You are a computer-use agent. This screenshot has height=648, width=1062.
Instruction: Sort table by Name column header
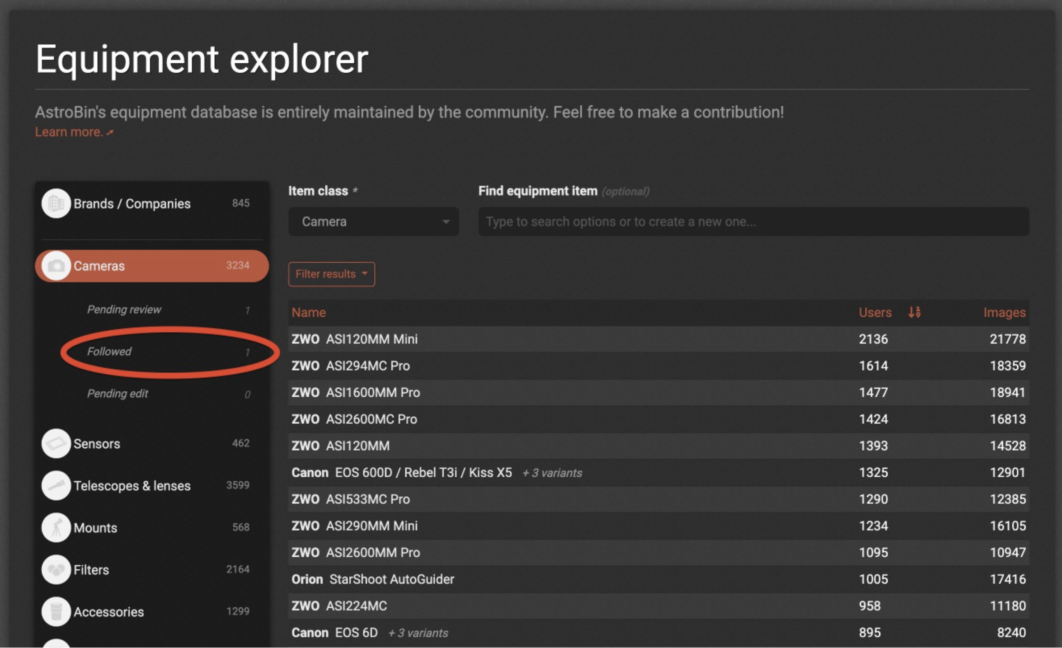[x=309, y=312]
